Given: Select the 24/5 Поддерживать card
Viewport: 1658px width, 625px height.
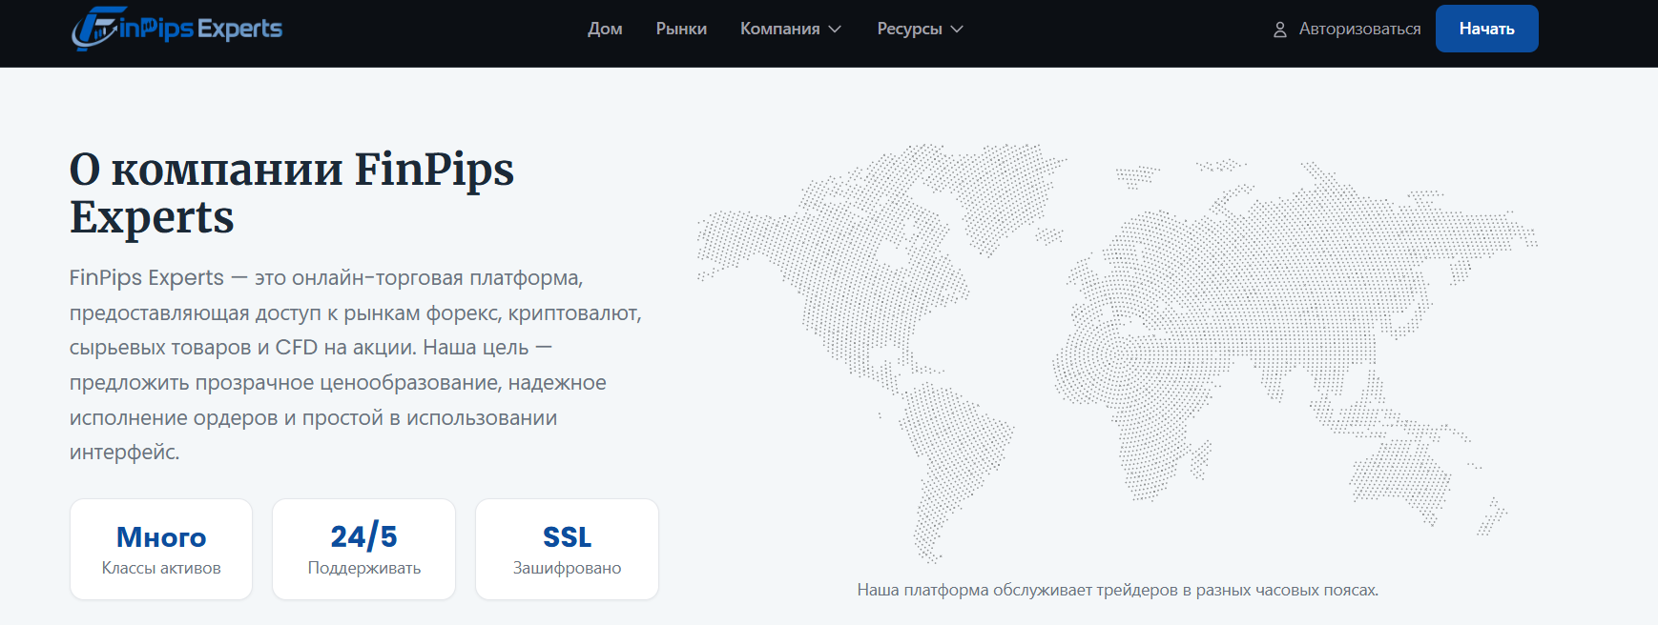Looking at the screenshot, I should point(364,550).
